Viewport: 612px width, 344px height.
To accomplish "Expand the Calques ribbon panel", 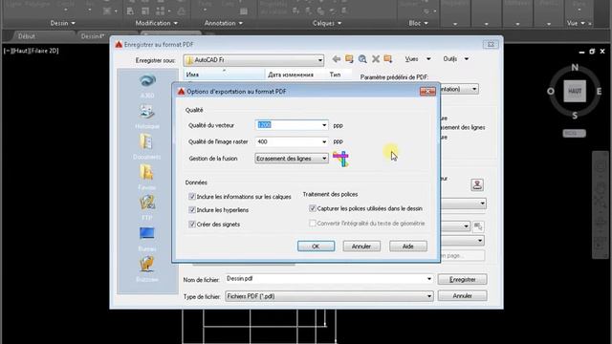I will [327, 23].
